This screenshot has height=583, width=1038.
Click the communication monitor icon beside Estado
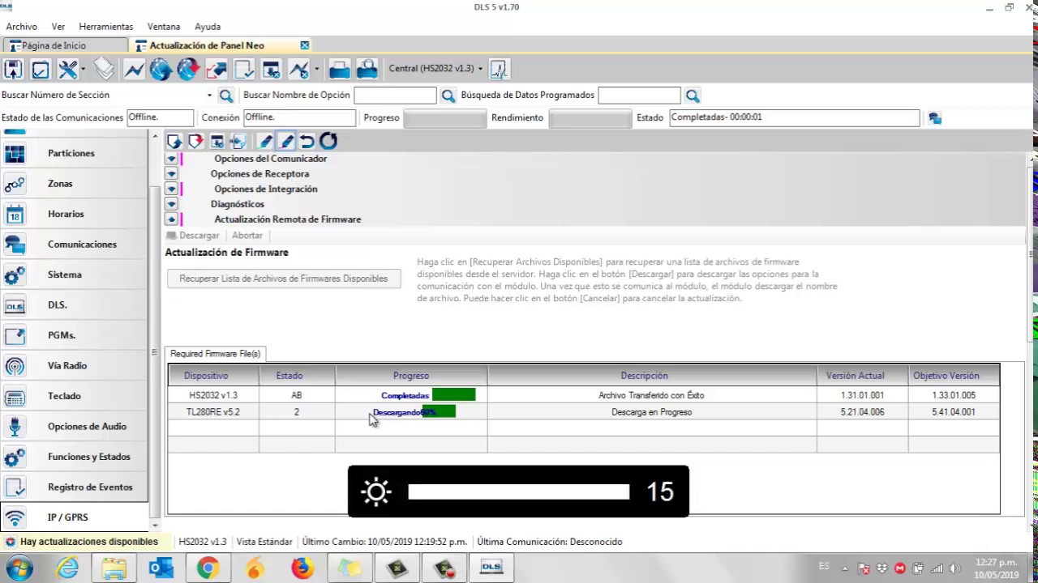[935, 118]
